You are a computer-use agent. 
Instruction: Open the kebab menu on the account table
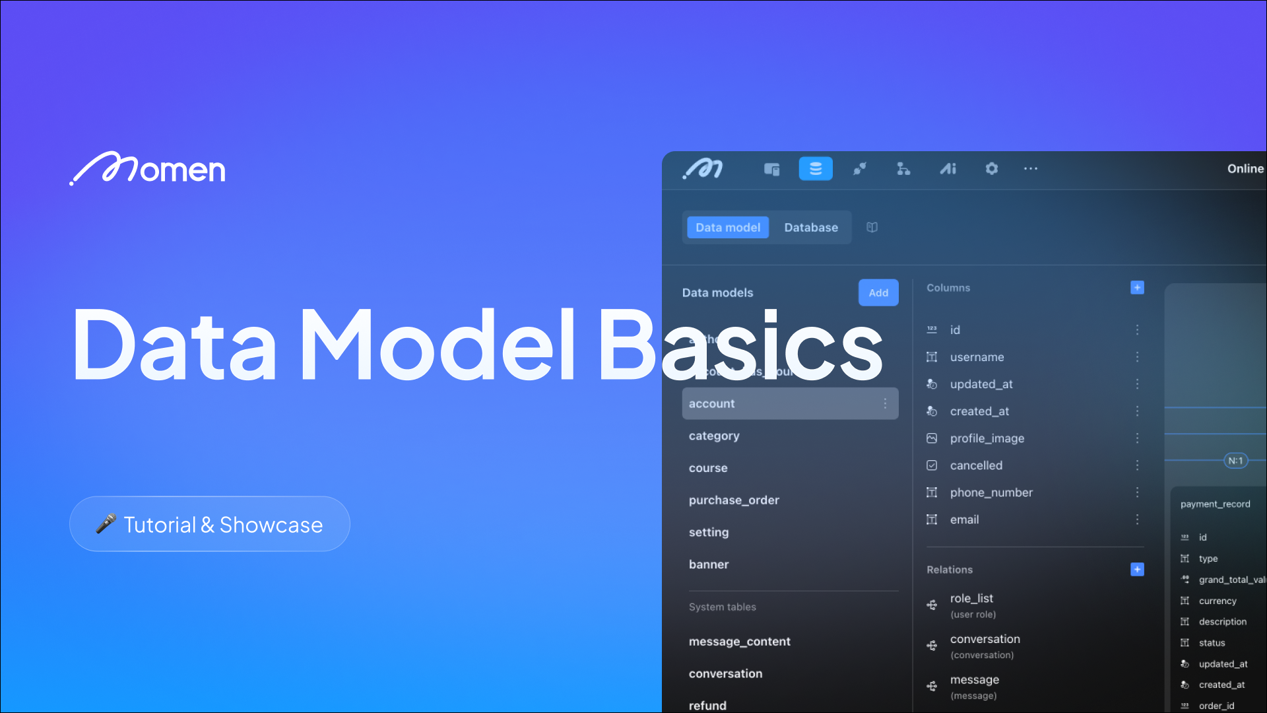886,403
